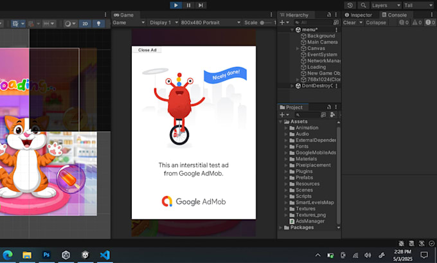The height and width of the screenshot is (263, 437).
Task: Step forward one frame
Action: coord(201,5)
